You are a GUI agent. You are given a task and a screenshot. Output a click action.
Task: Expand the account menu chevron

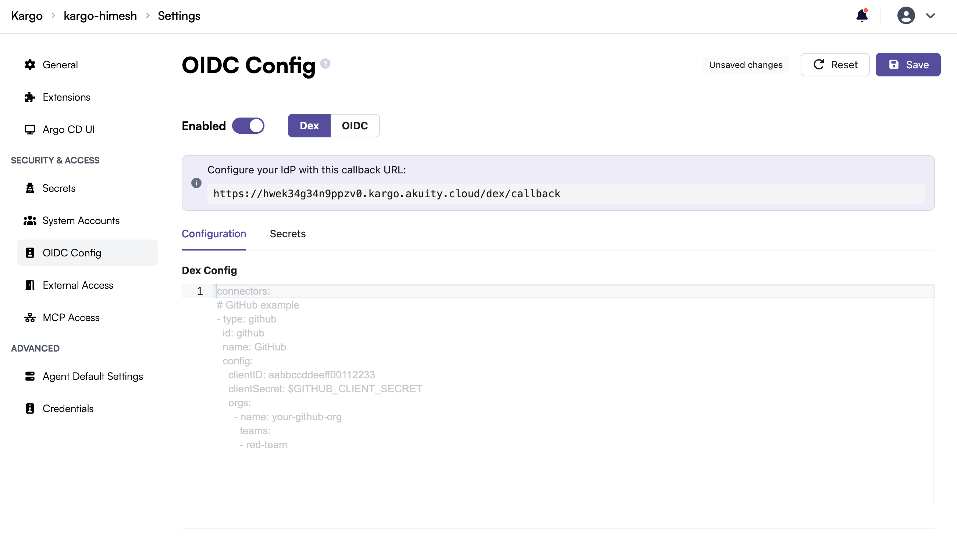[931, 16]
